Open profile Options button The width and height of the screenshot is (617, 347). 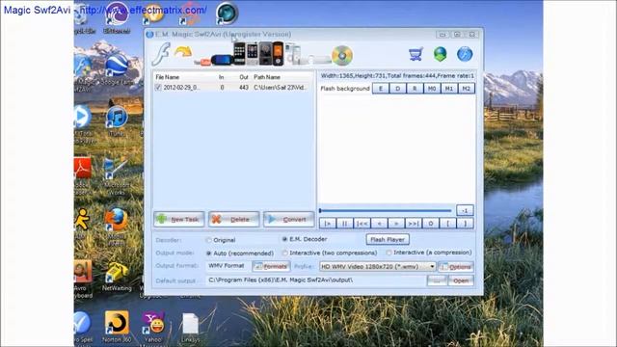click(x=456, y=267)
